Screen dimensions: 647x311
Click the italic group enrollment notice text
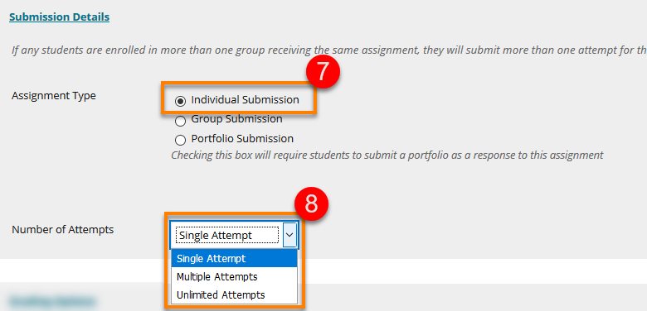point(328,50)
